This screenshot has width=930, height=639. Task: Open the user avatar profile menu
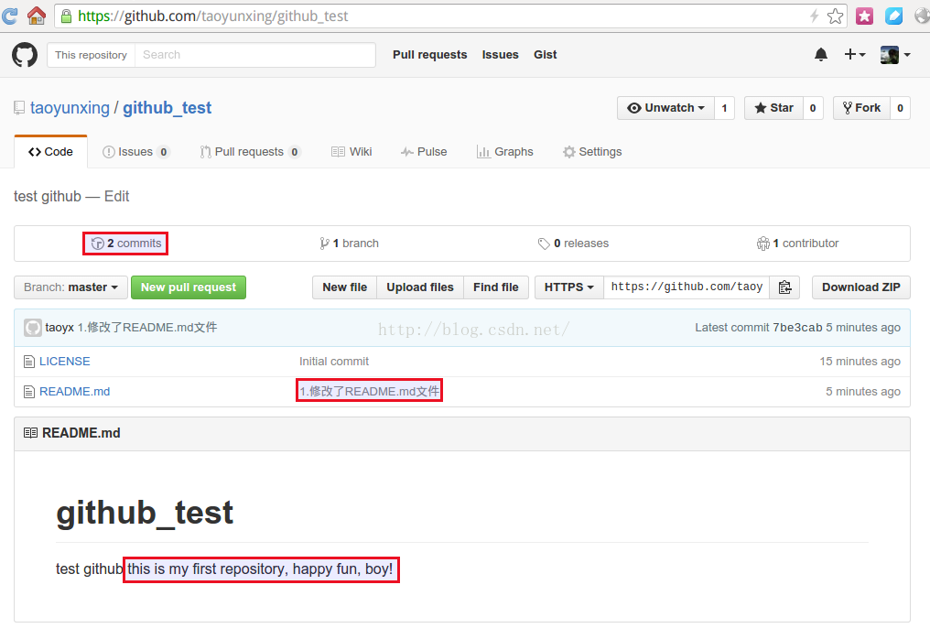(x=895, y=55)
